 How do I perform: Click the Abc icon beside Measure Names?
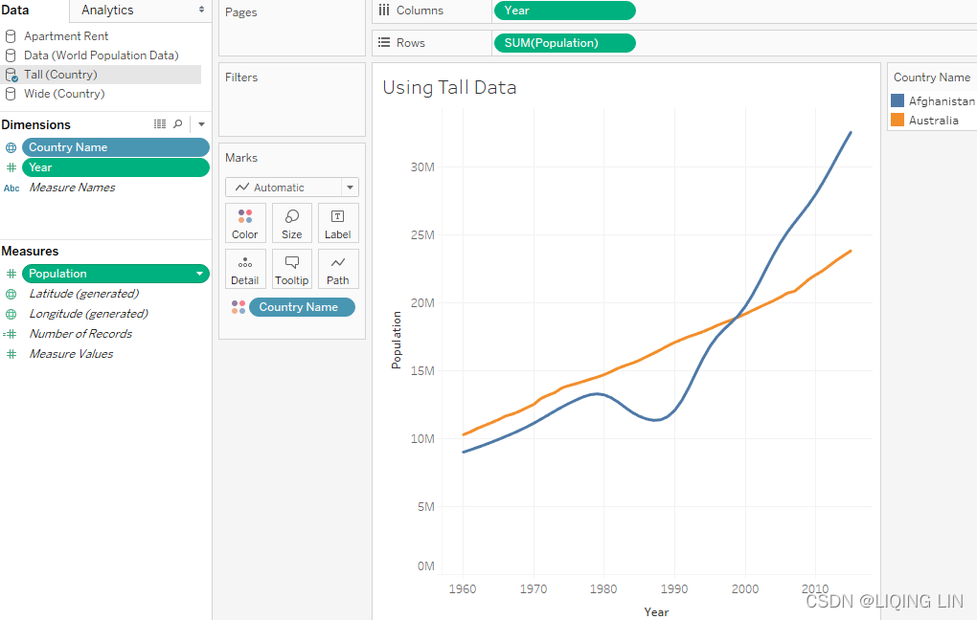coord(11,188)
